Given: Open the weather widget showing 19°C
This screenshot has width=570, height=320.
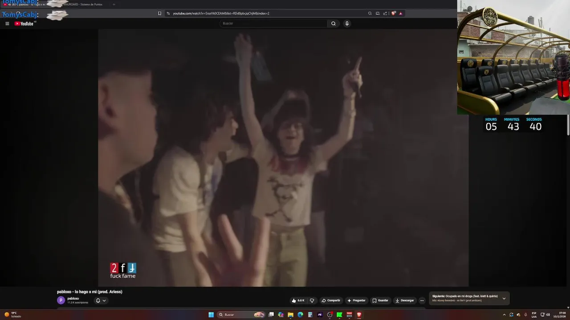Looking at the screenshot, I should coord(12,315).
